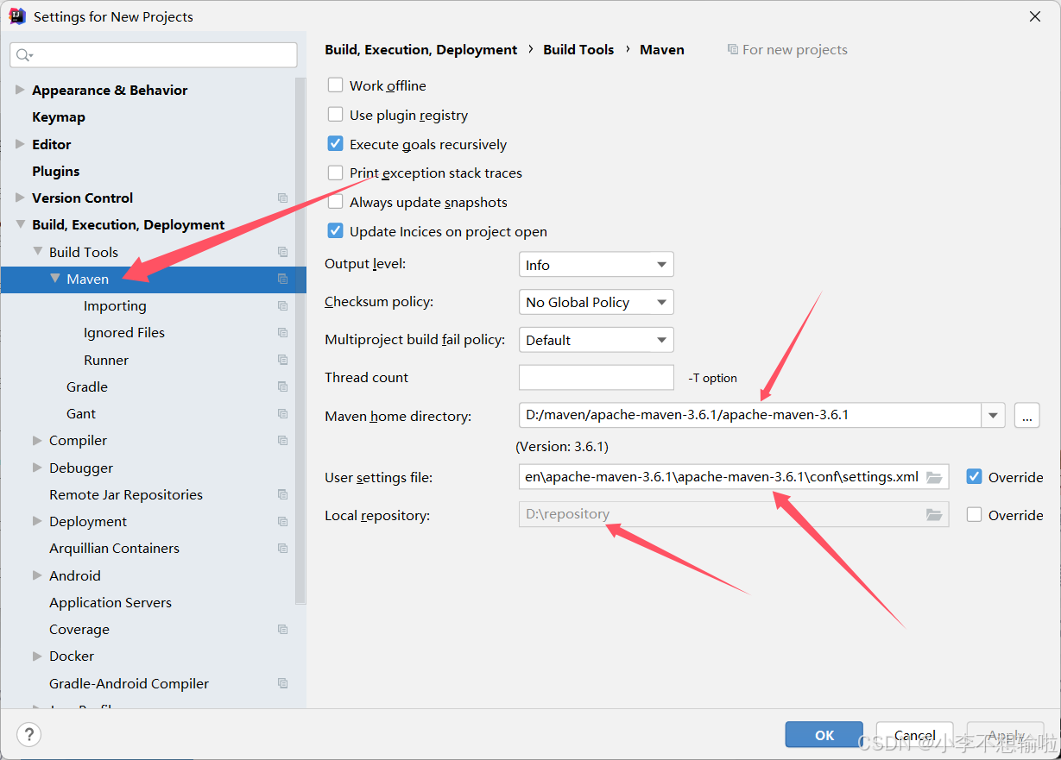
Task: Uncheck Override for User settings file
Action: (x=975, y=477)
